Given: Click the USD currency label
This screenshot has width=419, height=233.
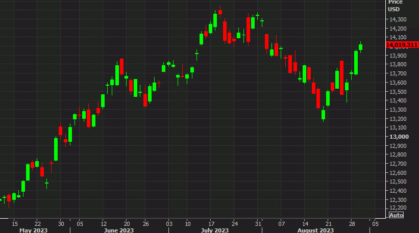Looking at the screenshot, I should [393, 9].
